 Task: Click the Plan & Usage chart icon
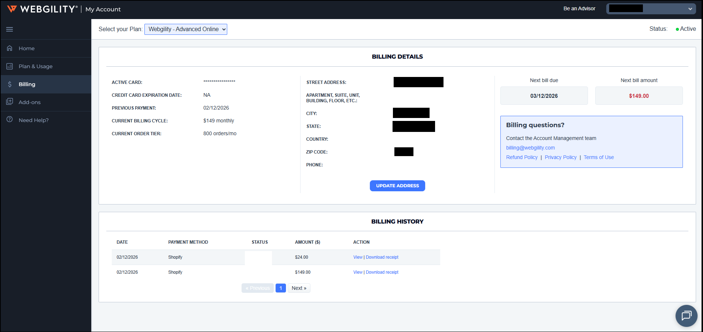[10, 66]
